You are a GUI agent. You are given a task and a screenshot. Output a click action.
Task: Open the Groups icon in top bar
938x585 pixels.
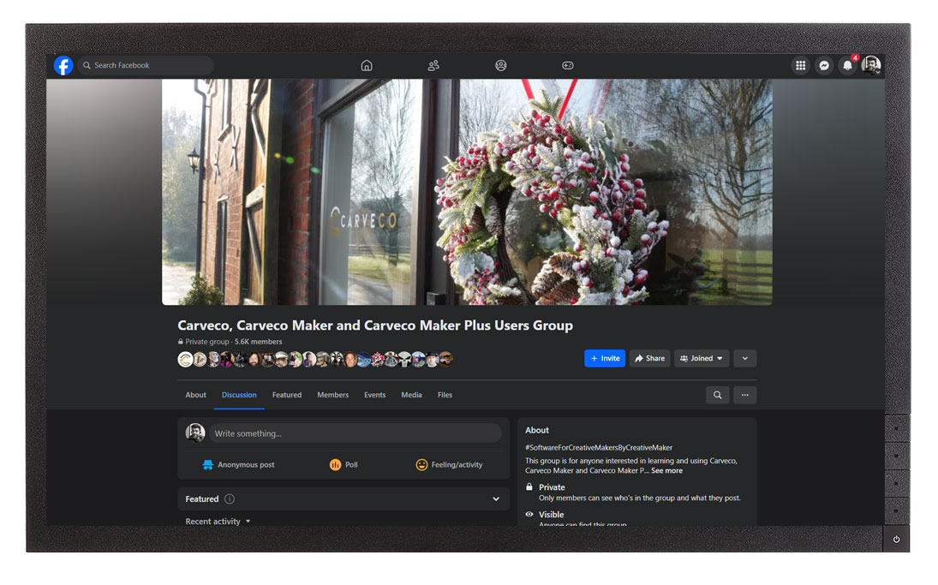[x=501, y=65]
